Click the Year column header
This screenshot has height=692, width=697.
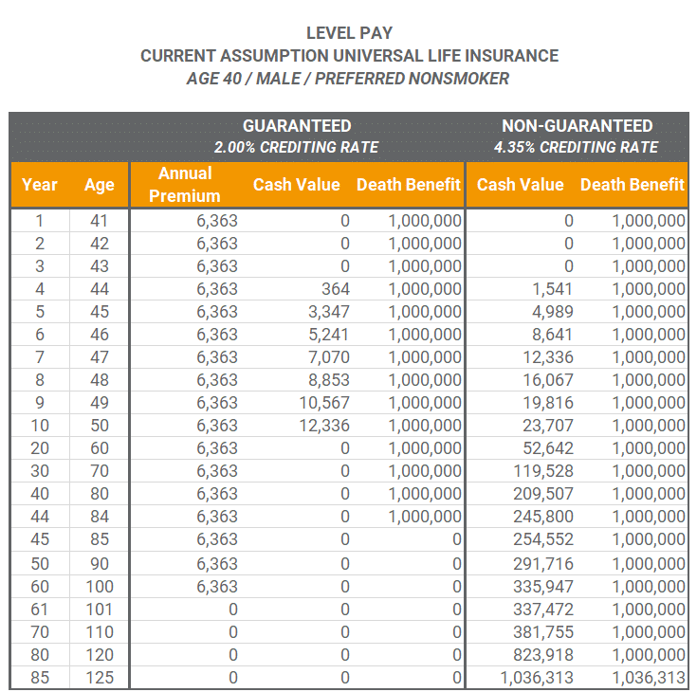(40, 185)
